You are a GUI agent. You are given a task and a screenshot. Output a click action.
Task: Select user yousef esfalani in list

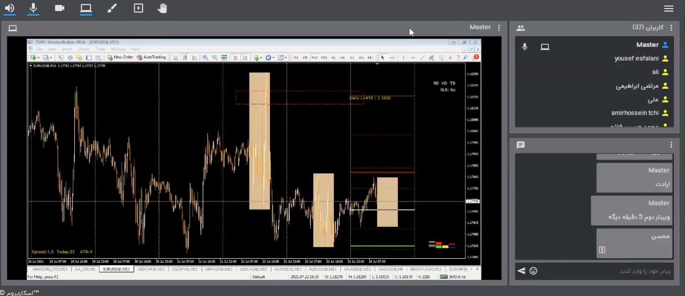coord(636,59)
